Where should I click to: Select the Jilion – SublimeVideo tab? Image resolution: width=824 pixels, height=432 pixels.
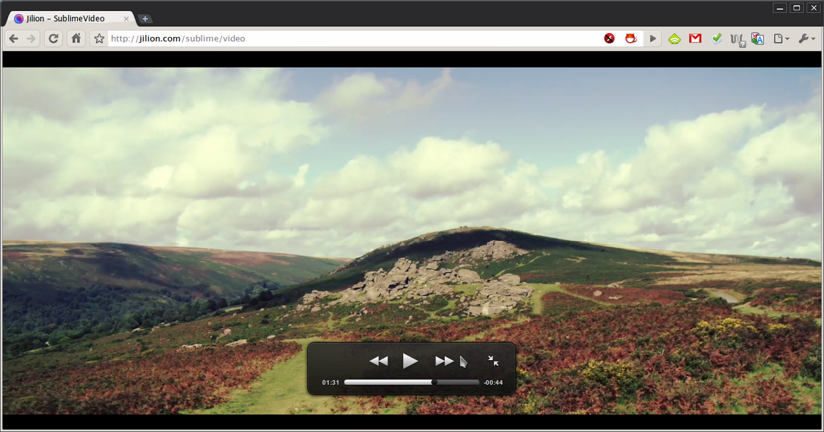click(70, 19)
